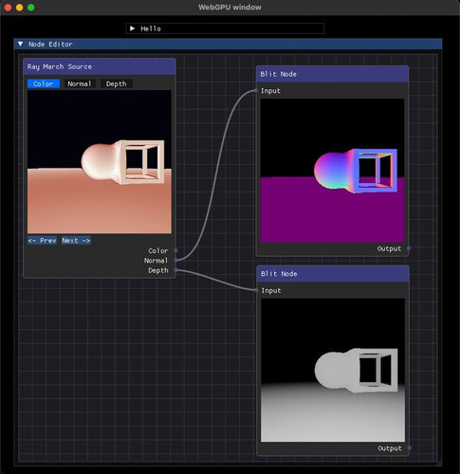Click the Color output pin
The width and height of the screenshot is (460, 474).
pyautogui.click(x=176, y=250)
